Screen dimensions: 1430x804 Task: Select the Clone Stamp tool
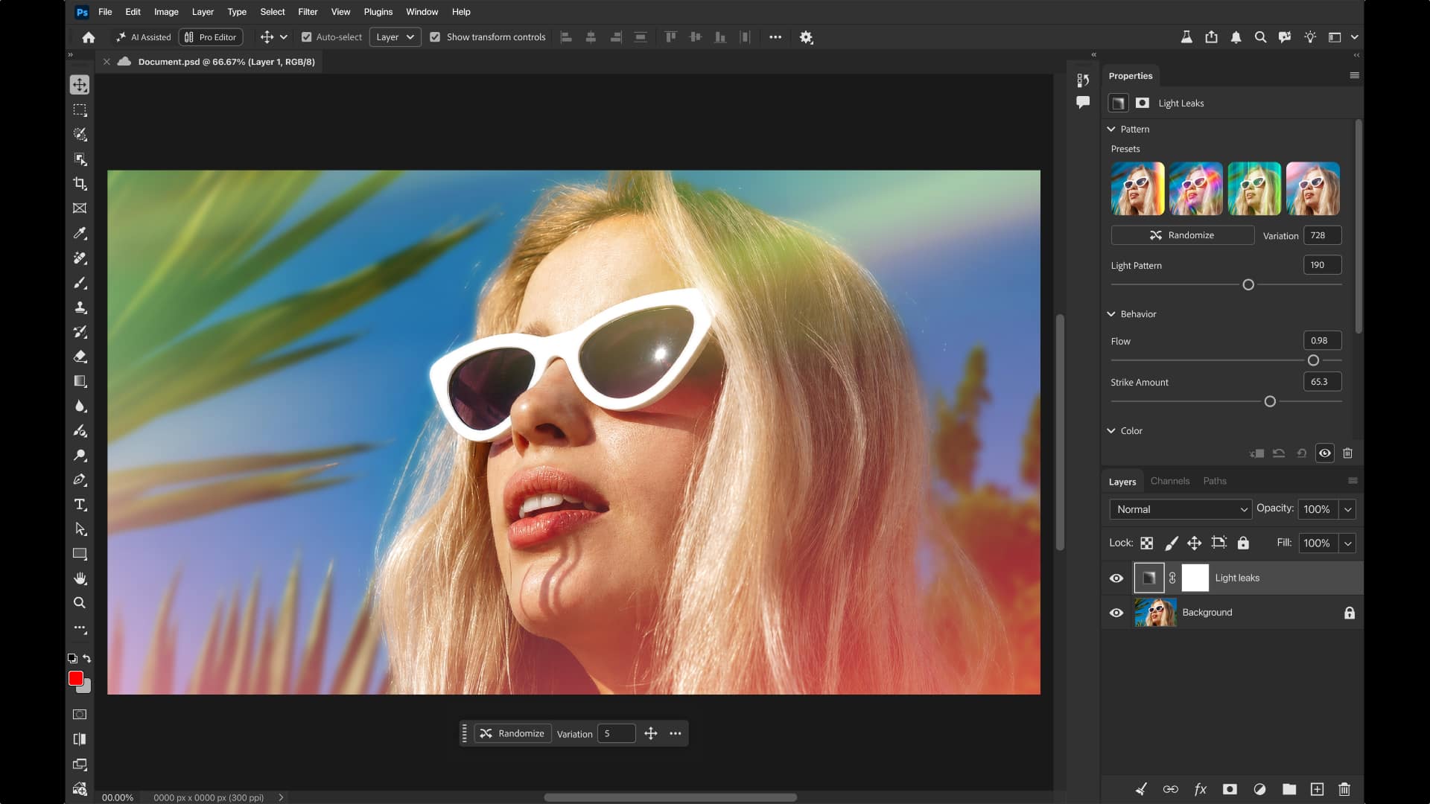click(80, 307)
